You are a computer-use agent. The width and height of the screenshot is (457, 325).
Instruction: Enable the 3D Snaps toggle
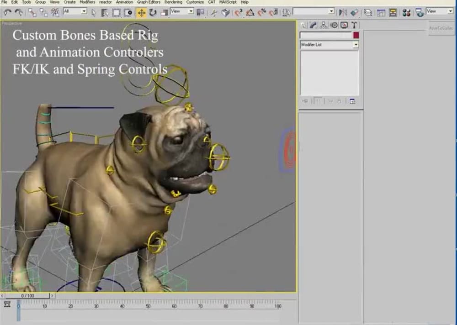[x=239, y=12]
